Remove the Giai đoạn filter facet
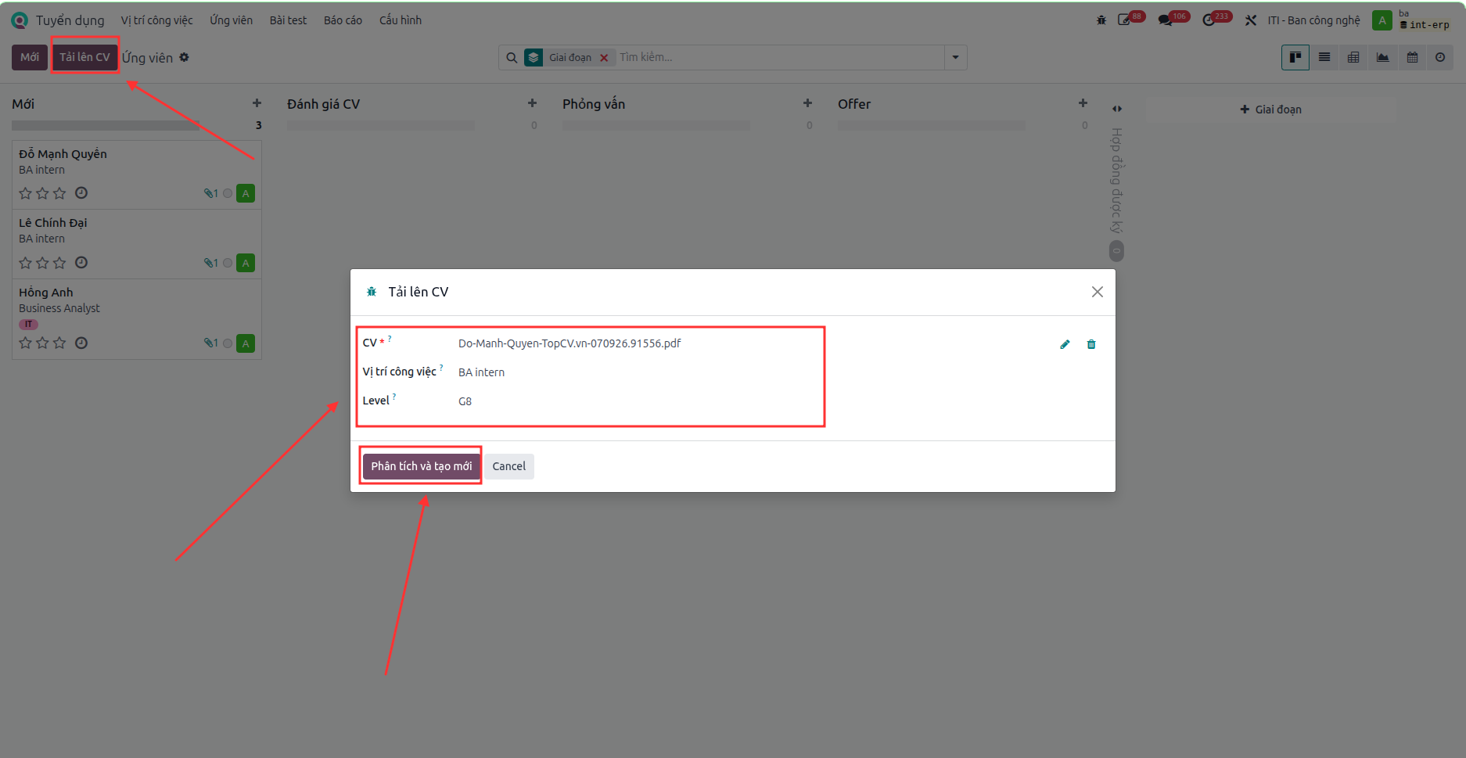 [604, 58]
